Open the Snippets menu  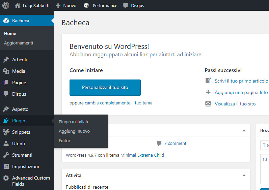[21, 132]
